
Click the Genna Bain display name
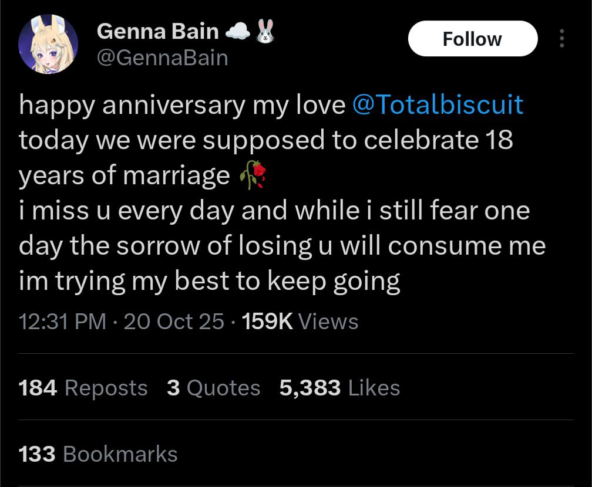pos(157,32)
